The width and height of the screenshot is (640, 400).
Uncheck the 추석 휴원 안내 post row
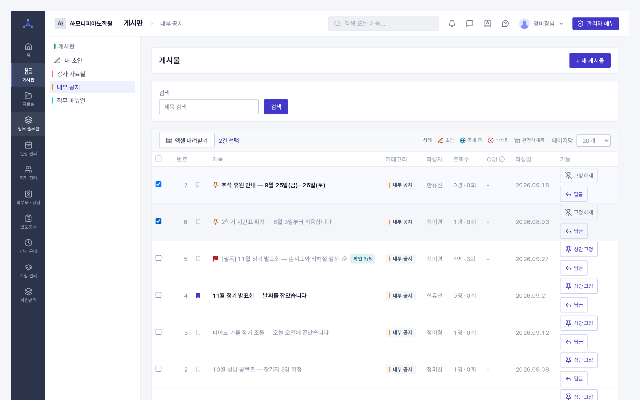159,184
